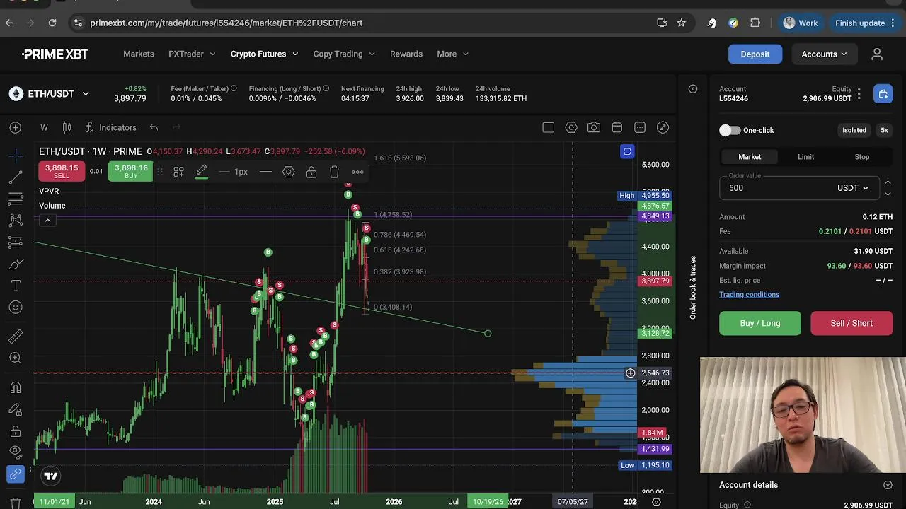906x509 pixels.
Task: Open the Rewards page
Action: pos(406,54)
